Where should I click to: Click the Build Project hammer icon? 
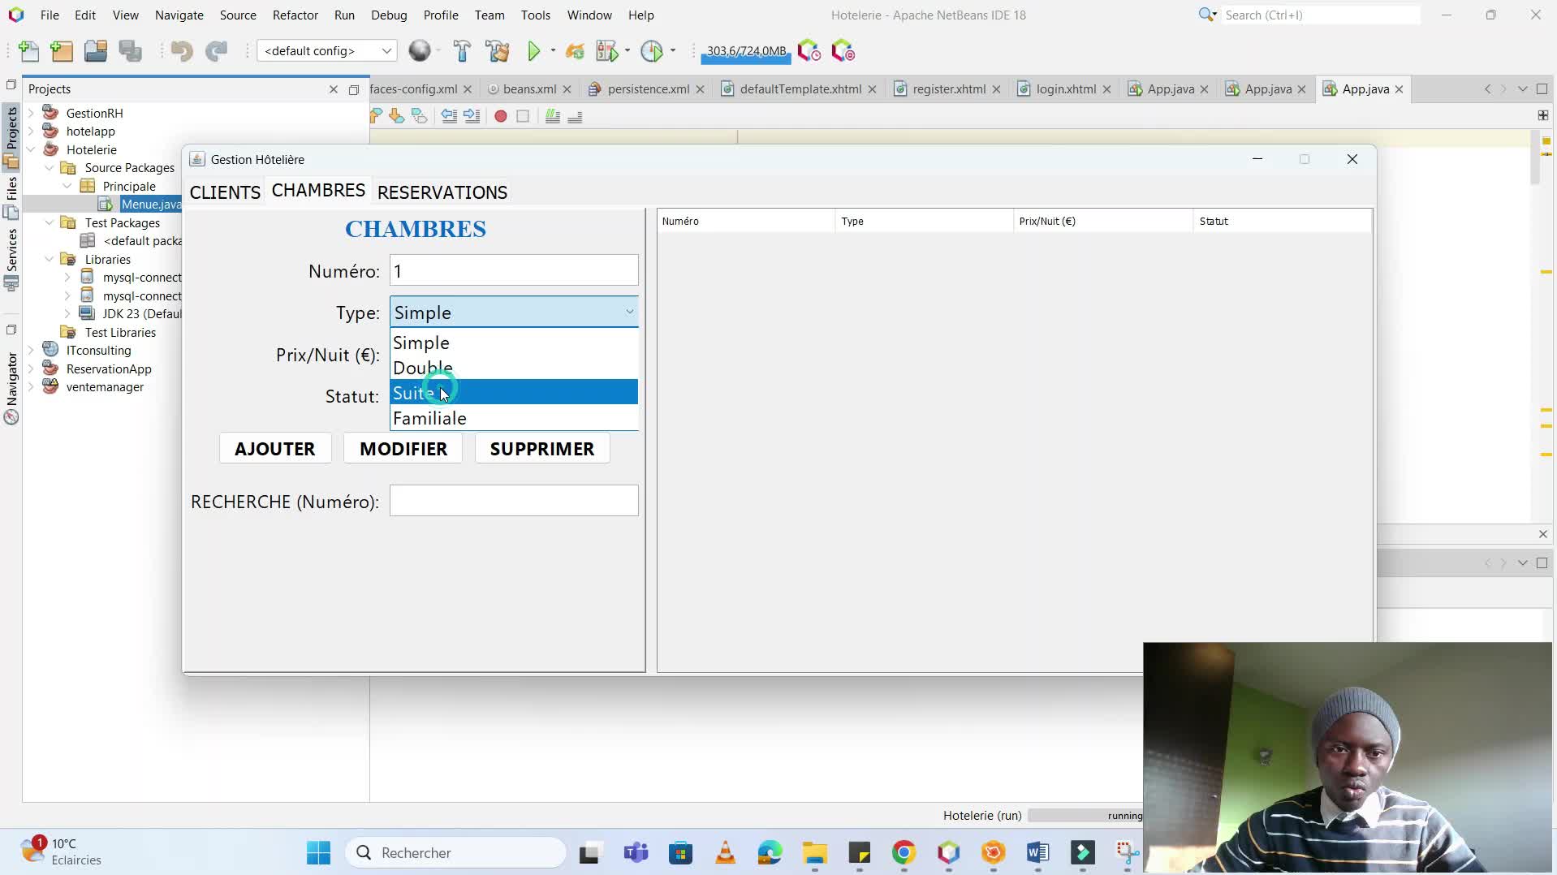(462, 51)
